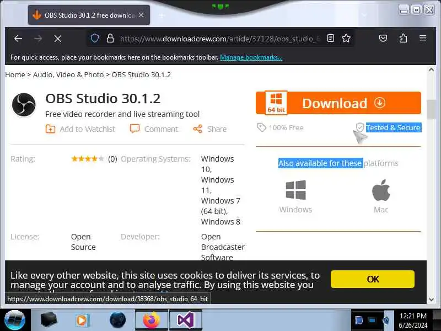Click the Open Broadcaster Software developer text

coord(223,247)
